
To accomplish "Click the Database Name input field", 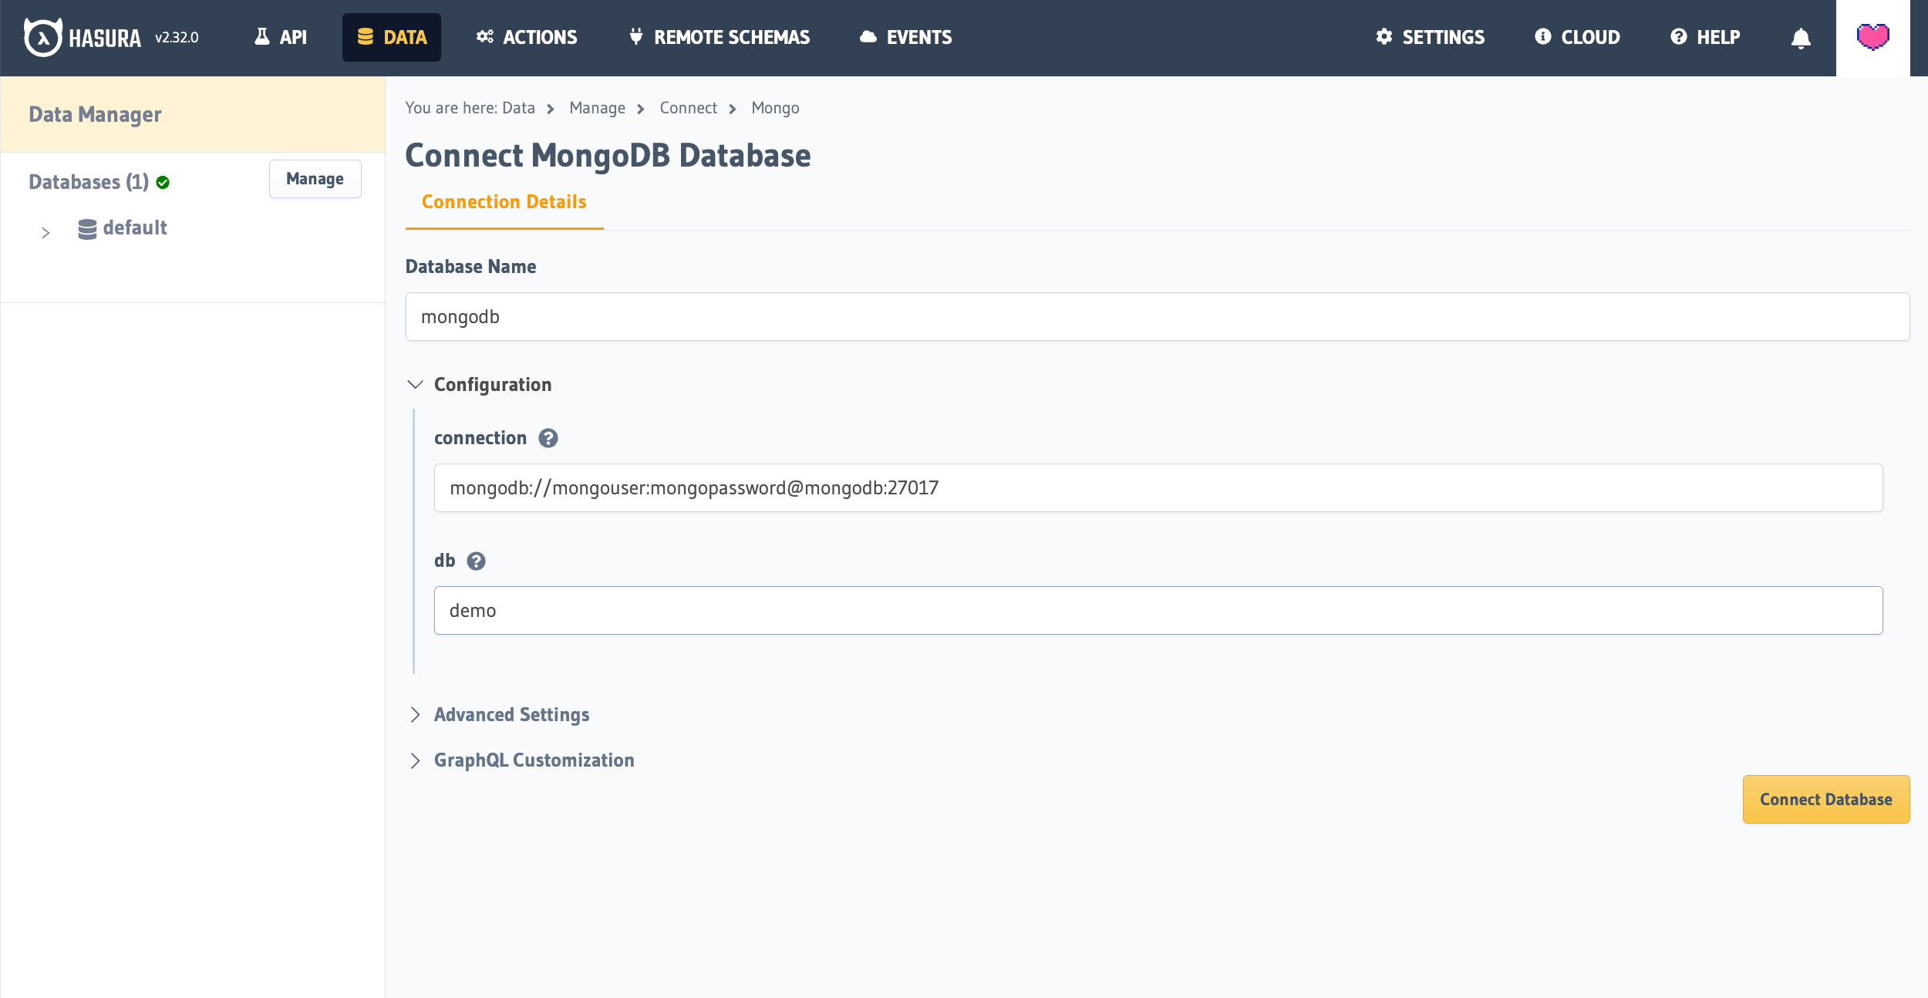I will tap(1155, 315).
